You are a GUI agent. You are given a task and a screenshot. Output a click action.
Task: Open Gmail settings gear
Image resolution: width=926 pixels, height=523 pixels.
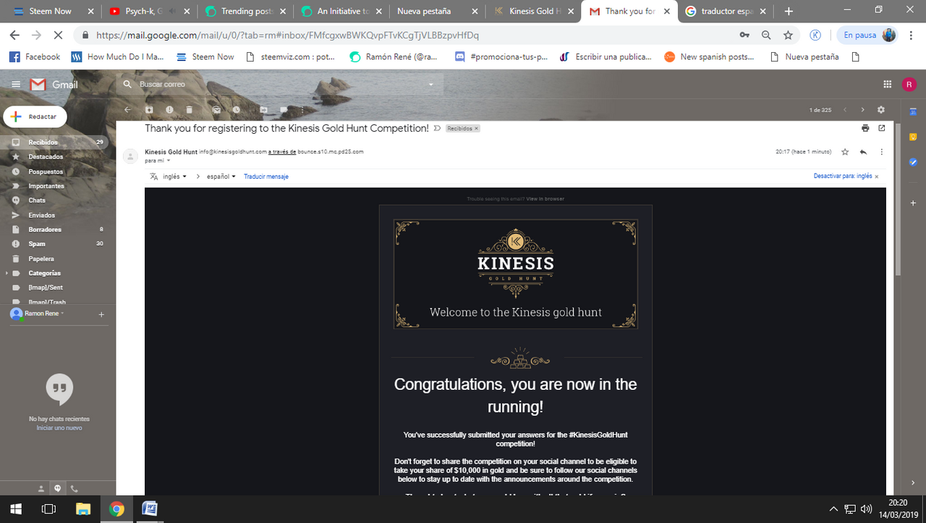(x=880, y=110)
